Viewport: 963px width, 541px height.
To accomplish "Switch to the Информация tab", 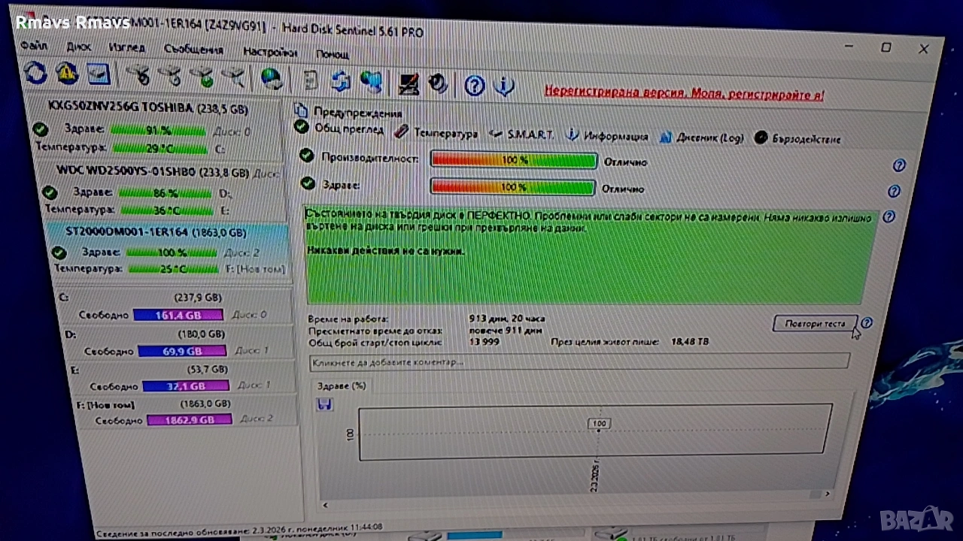I will pos(607,136).
